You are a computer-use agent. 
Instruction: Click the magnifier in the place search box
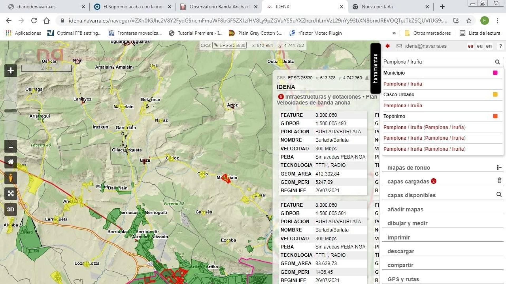coord(498,62)
